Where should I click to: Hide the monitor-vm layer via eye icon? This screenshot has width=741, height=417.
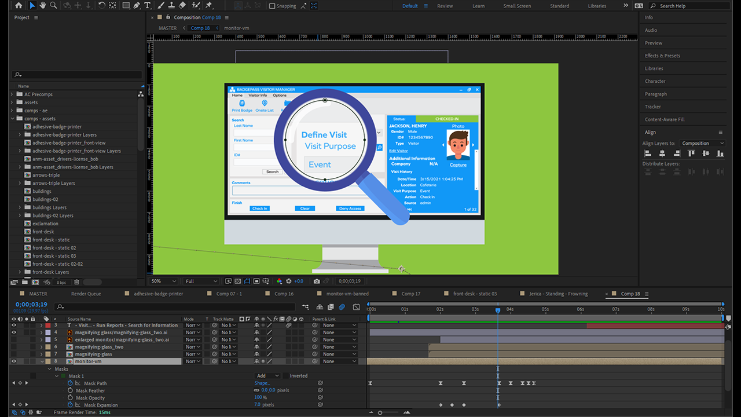click(14, 361)
